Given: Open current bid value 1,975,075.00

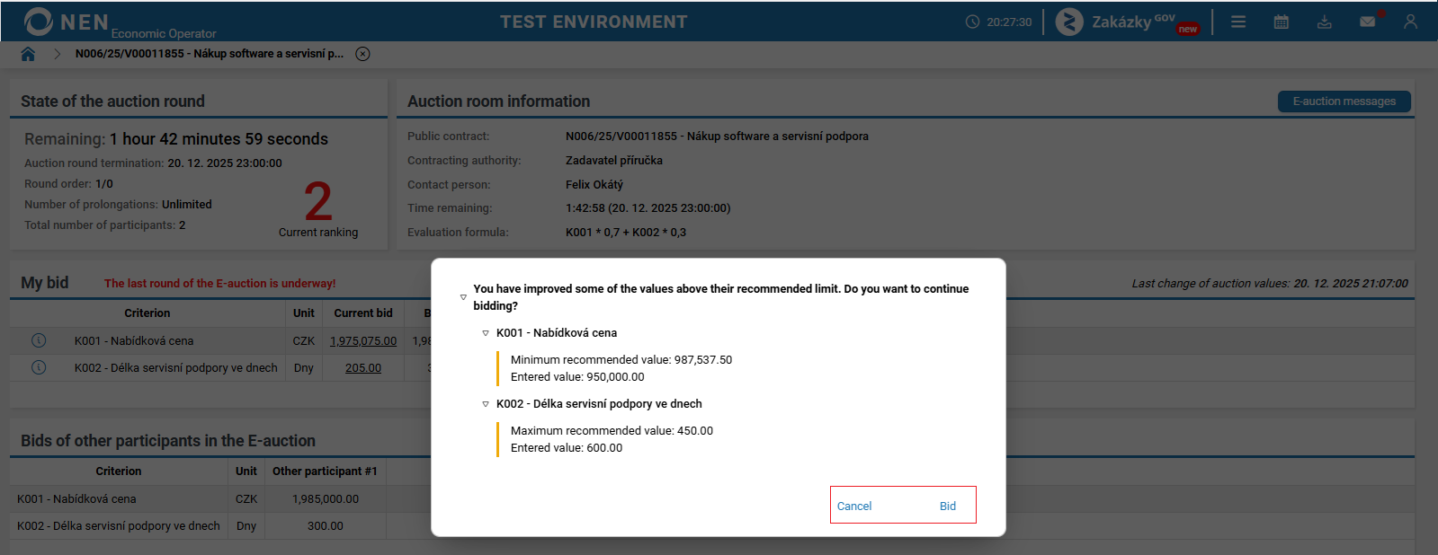Looking at the screenshot, I should pos(363,341).
